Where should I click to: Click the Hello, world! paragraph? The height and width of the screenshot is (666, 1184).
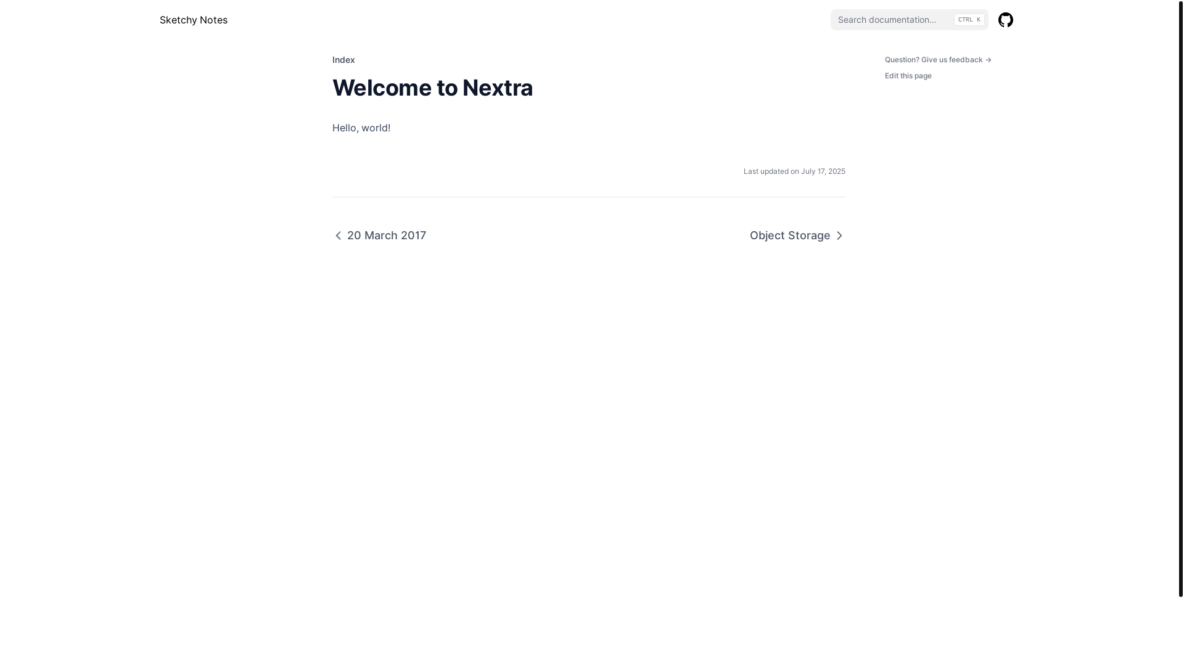tap(361, 128)
